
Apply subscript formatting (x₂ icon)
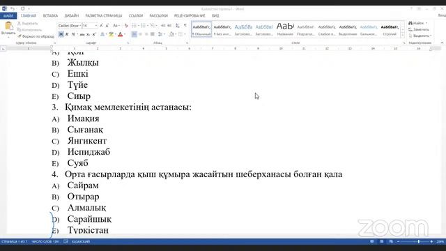[x=89, y=34]
